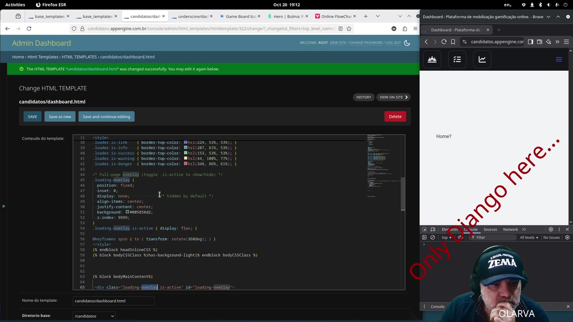Switch to 'Online FlowChar' Firefox tab
Viewport: 573px width, 322px height.
tap(336, 17)
